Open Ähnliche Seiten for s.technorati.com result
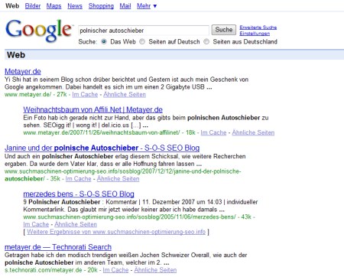This screenshot has height=280, width=344. click(x=155, y=270)
